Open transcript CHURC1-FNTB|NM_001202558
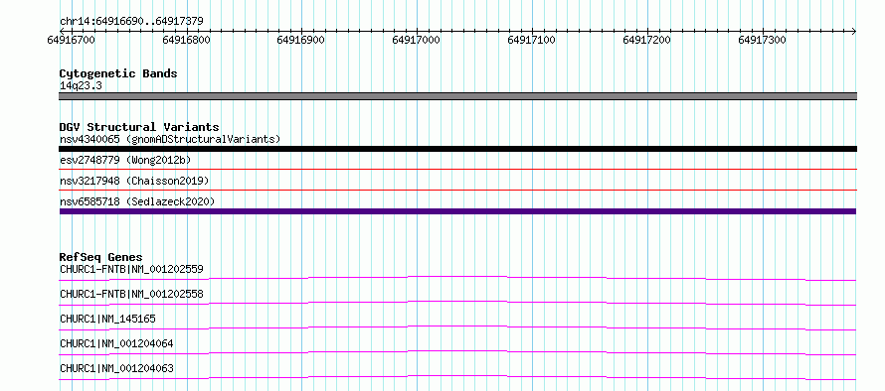 point(131,294)
